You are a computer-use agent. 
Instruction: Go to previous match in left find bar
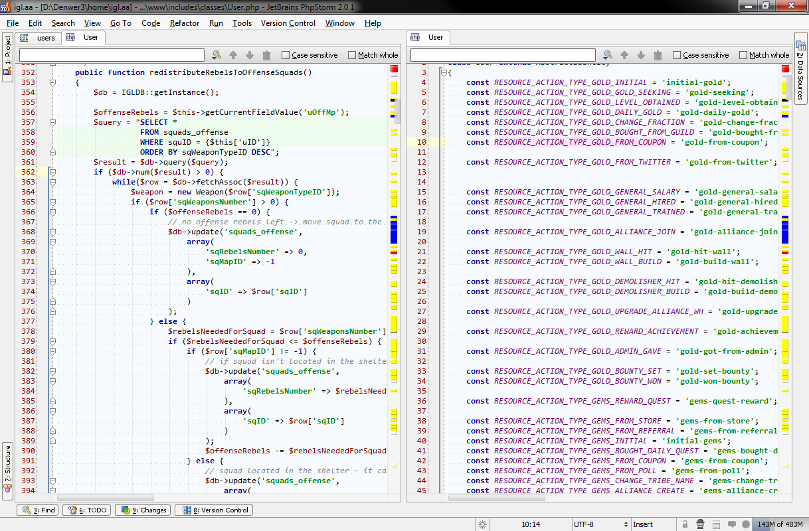pos(233,55)
